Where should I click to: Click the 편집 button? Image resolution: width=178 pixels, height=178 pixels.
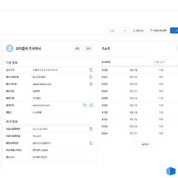tap(77, 48)
